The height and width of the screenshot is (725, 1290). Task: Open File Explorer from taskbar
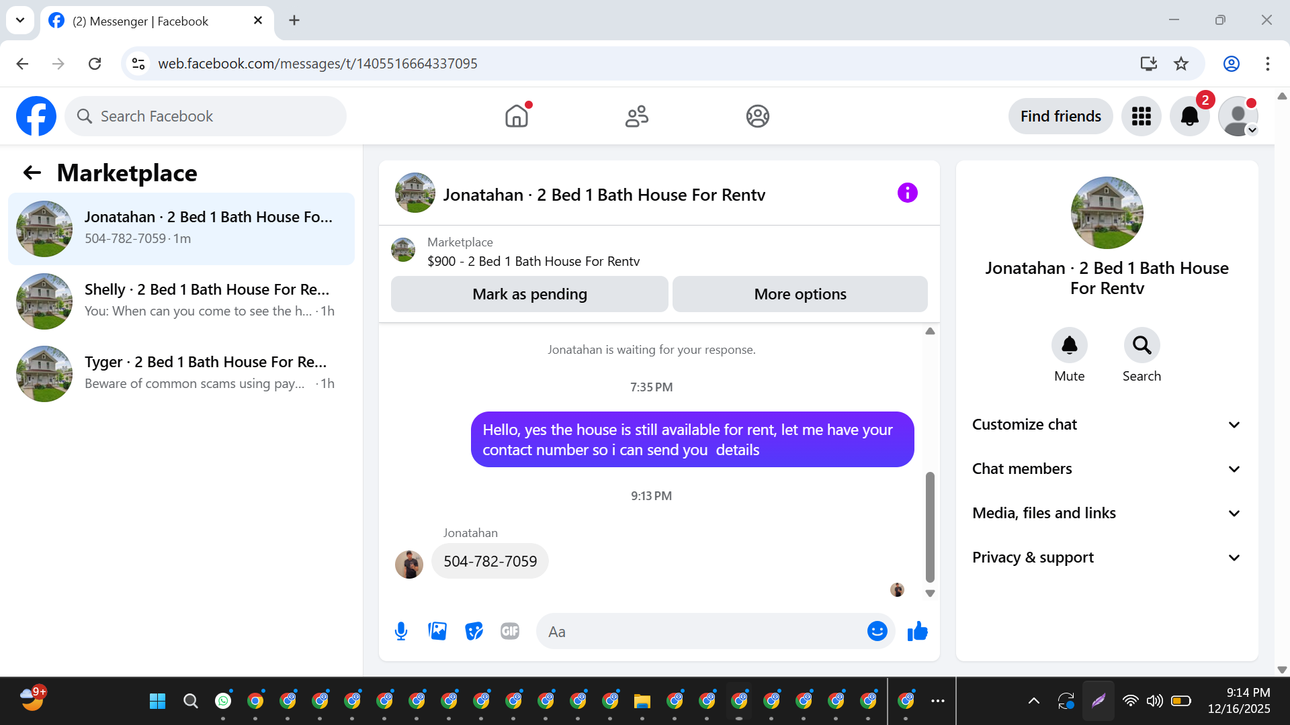(642, 701)
